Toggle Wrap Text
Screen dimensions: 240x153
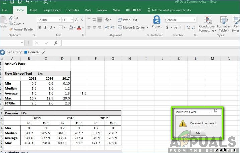[x=128, y=20]
